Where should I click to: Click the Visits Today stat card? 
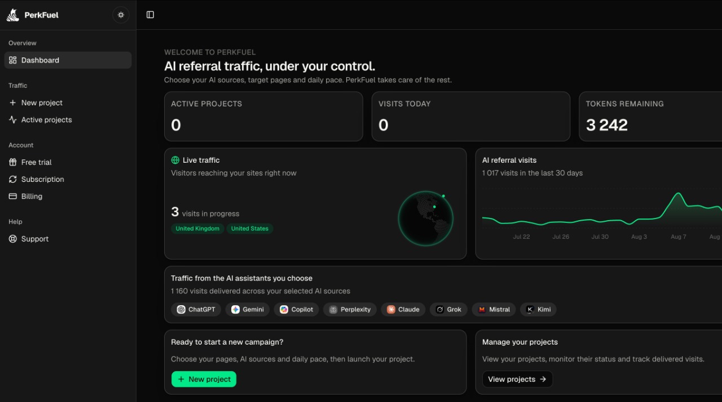(x=471, y=117)
